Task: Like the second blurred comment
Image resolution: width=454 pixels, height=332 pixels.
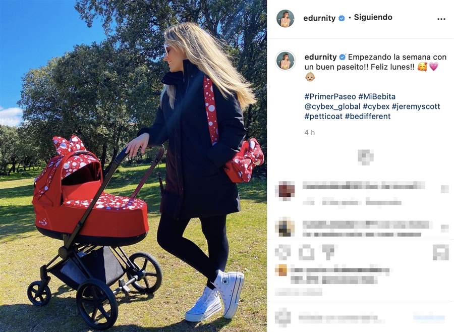Action: point(444,229)
